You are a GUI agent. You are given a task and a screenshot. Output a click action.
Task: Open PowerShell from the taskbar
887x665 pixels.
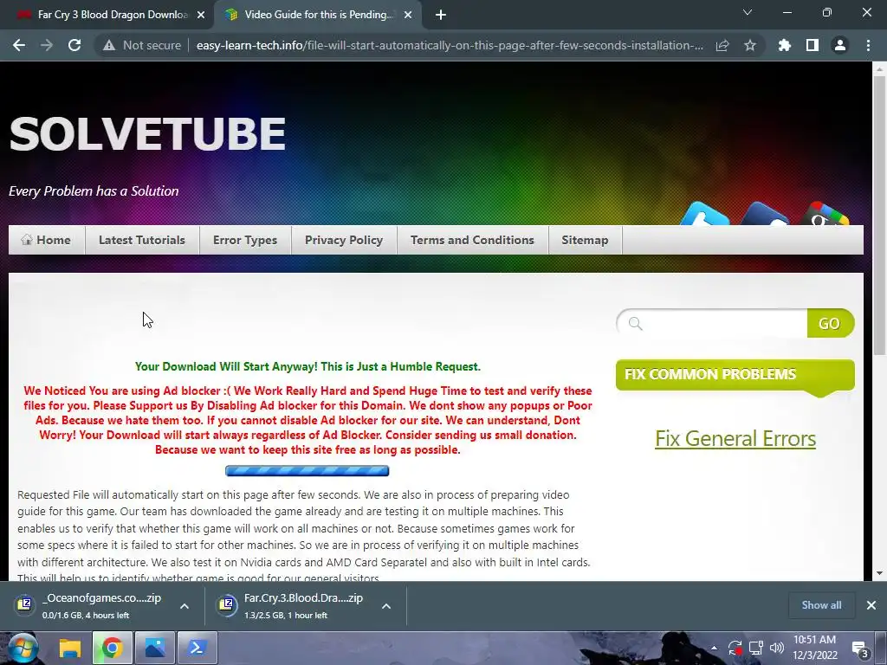[x=197, y=648]
